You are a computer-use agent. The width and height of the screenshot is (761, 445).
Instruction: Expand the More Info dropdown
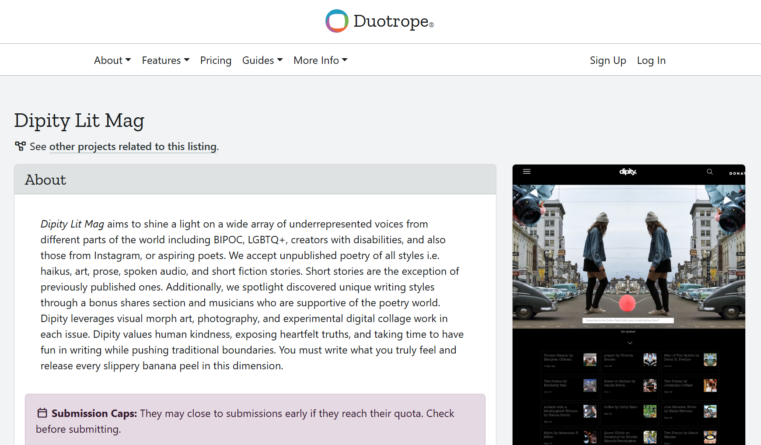(x=321, y=60)
